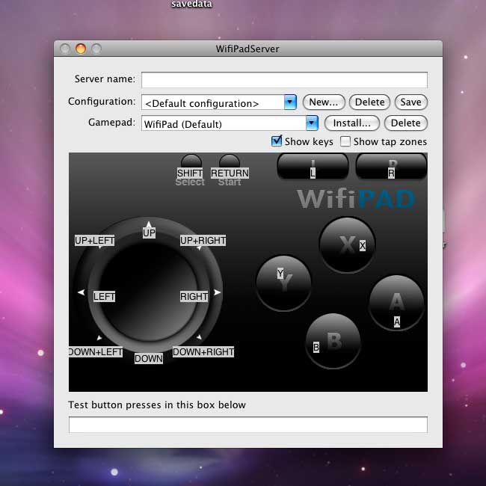Image resolution: width=486 pixels, height=486 pixels.
Task: Click the Start button mapped to RETURN
Action: 230,162
